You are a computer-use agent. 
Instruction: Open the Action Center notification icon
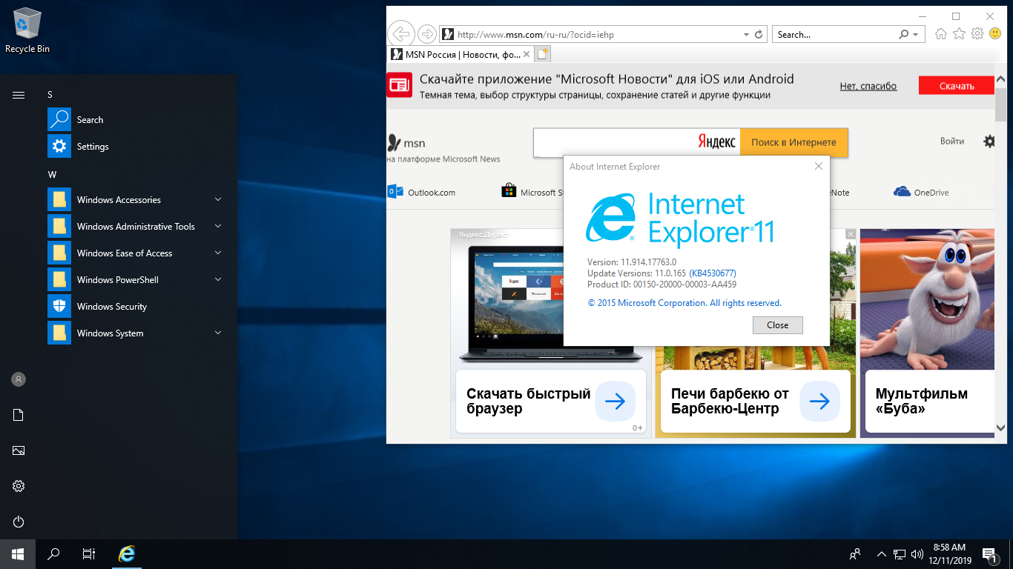[990, 553]
